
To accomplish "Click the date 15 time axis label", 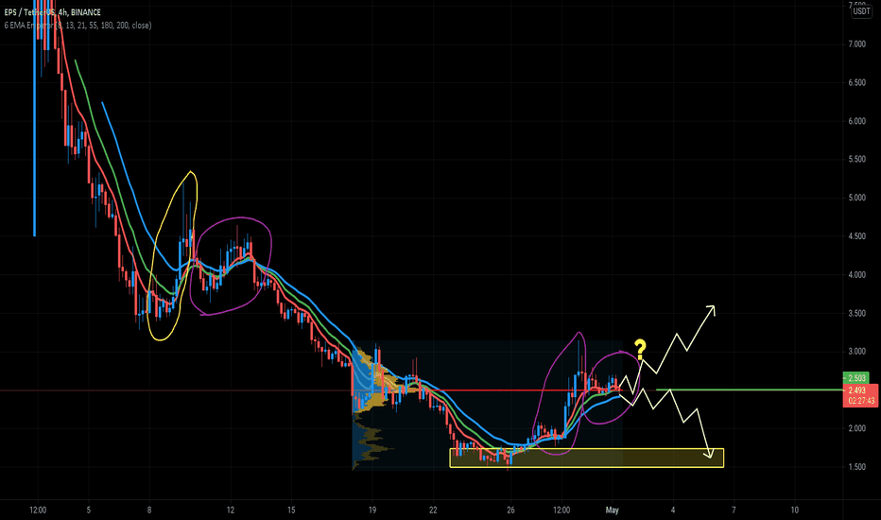I will 291,510.
